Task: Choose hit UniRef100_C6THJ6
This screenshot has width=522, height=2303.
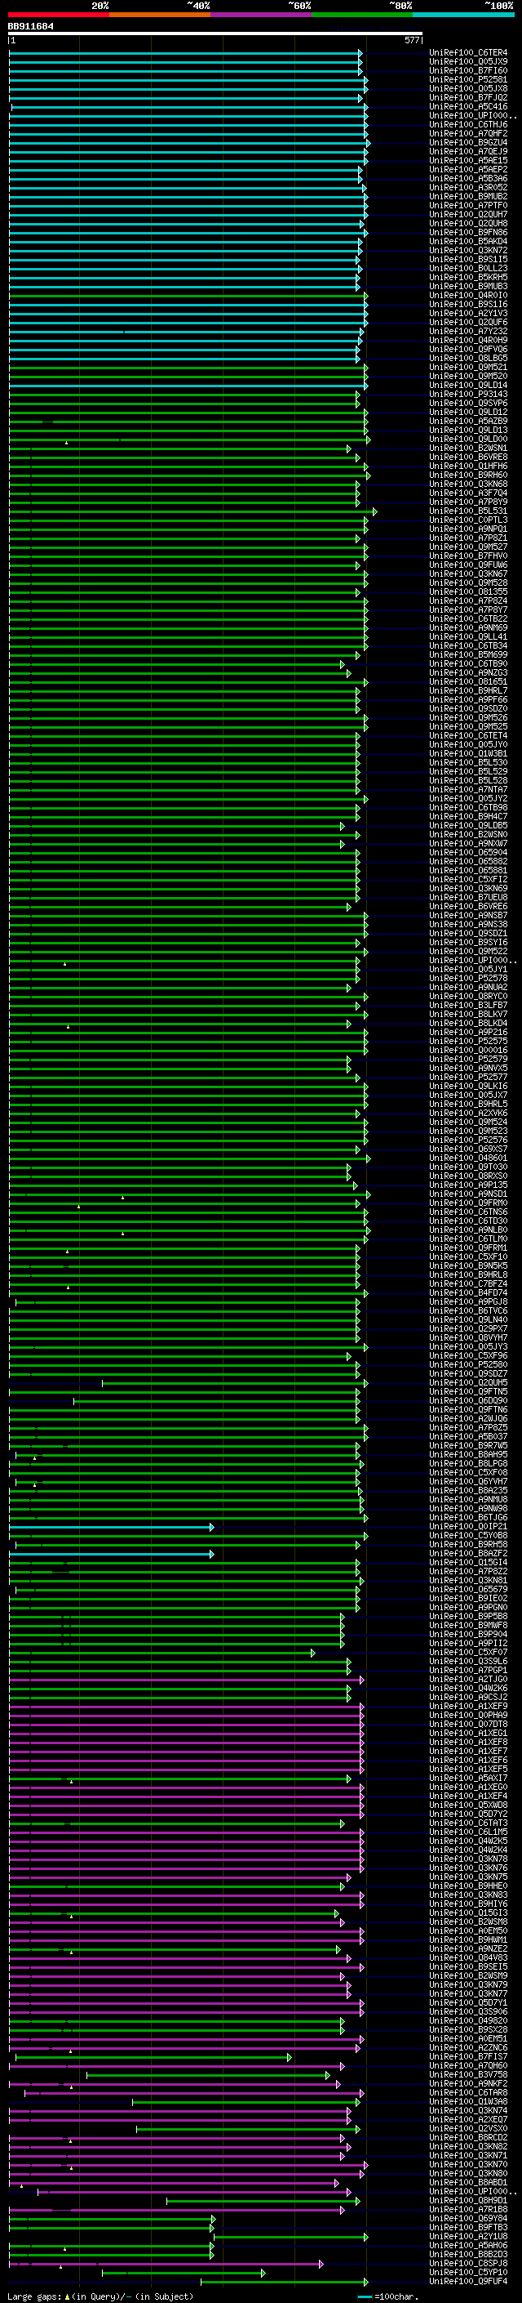Action: click(x=467, y=124)
